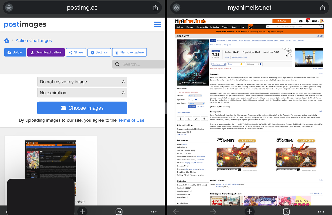
Task: Open gallery Settings button
Action: tap(99, 52)
